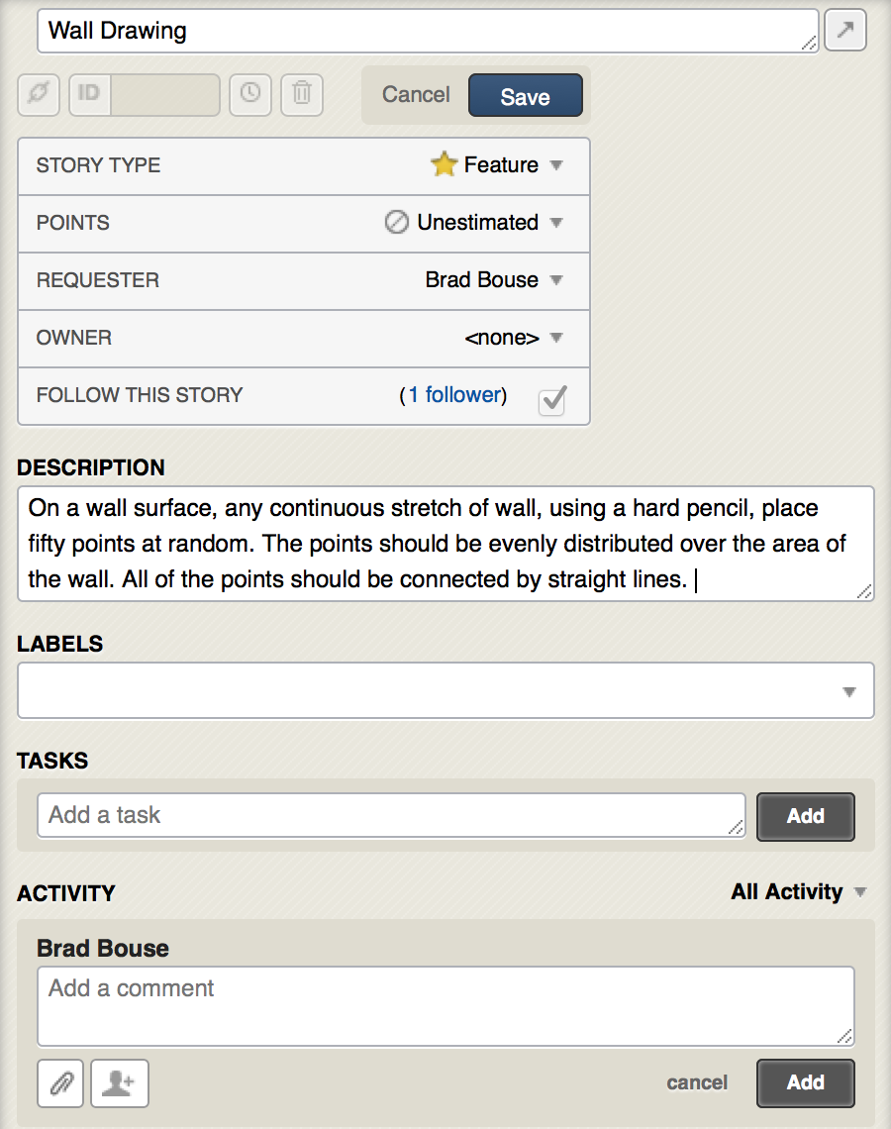Click the Feature star icon

click(445, 164)
